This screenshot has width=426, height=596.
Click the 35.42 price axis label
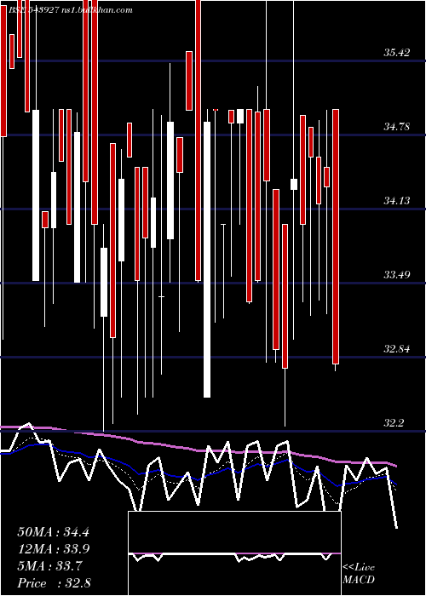click(x=397, y=53)
